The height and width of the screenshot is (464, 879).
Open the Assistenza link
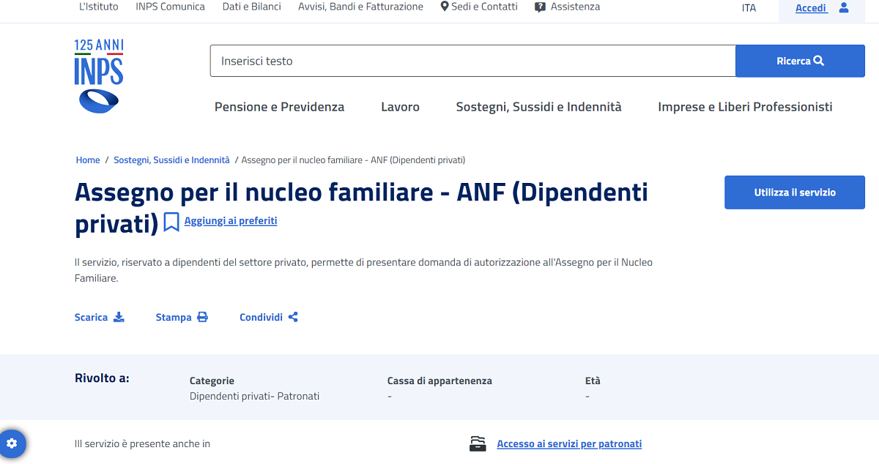[x=575, y=7]
